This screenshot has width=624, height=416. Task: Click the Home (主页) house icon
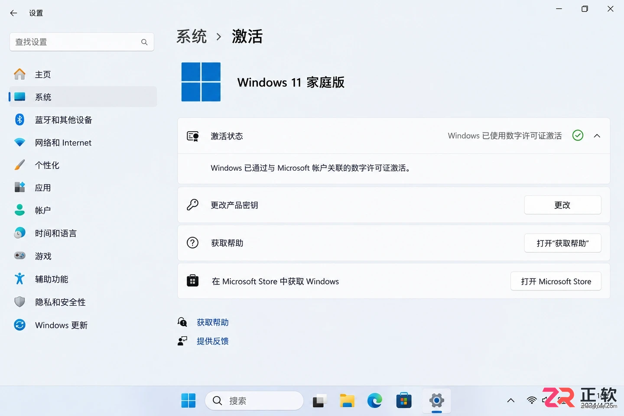click(x=19, y=74)
